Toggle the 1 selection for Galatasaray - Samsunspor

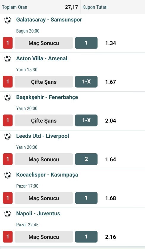[x=86, y=43]
